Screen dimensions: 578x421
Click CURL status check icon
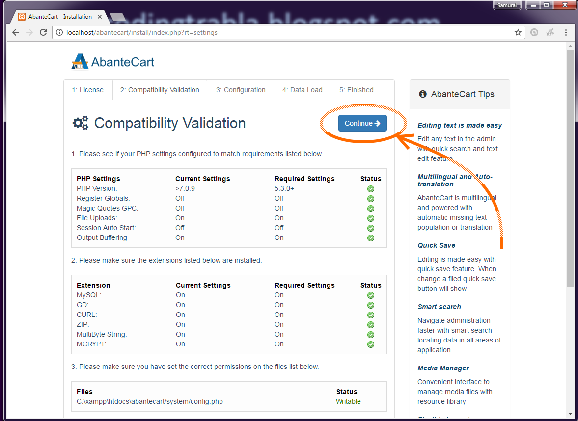[371, 315]
